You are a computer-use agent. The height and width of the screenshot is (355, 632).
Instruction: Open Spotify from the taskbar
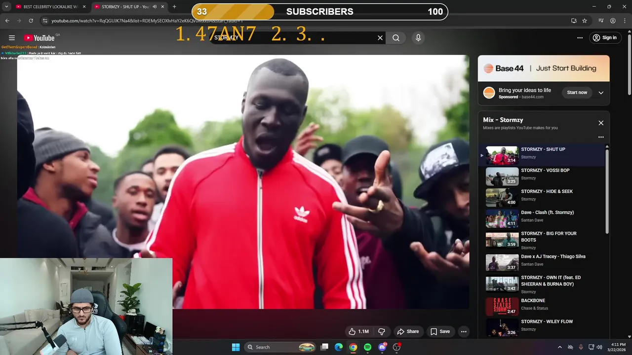367,347
